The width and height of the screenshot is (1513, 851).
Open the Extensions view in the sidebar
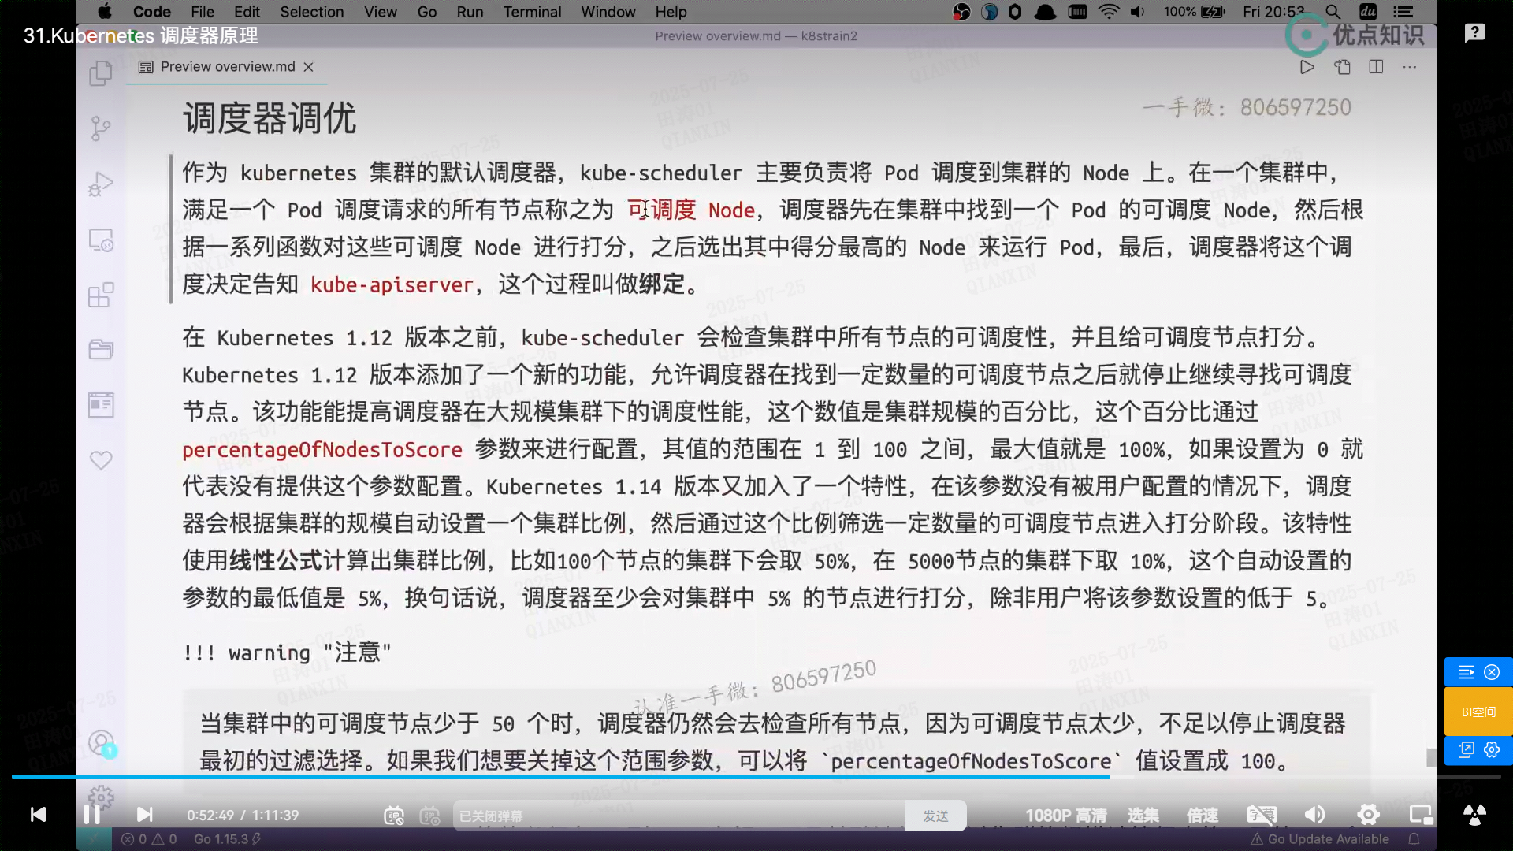coord(101,295)
